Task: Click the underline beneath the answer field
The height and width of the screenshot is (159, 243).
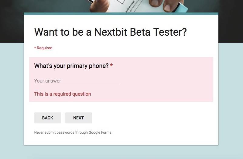Action: (77, 85)
